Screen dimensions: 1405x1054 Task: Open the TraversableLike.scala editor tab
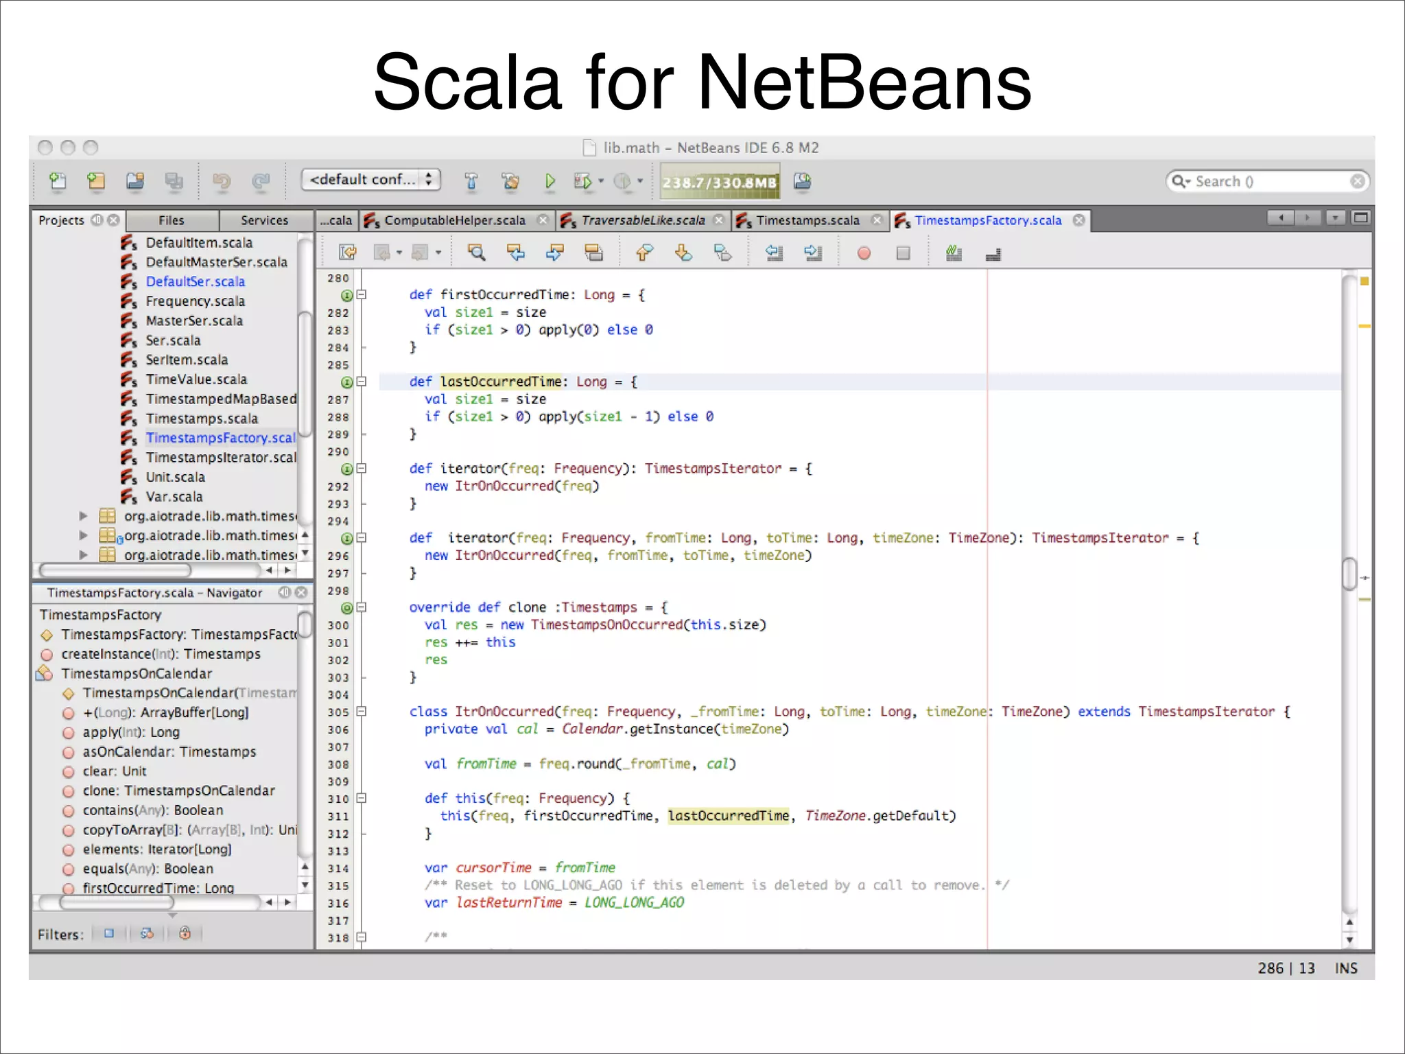pos(643,220)
